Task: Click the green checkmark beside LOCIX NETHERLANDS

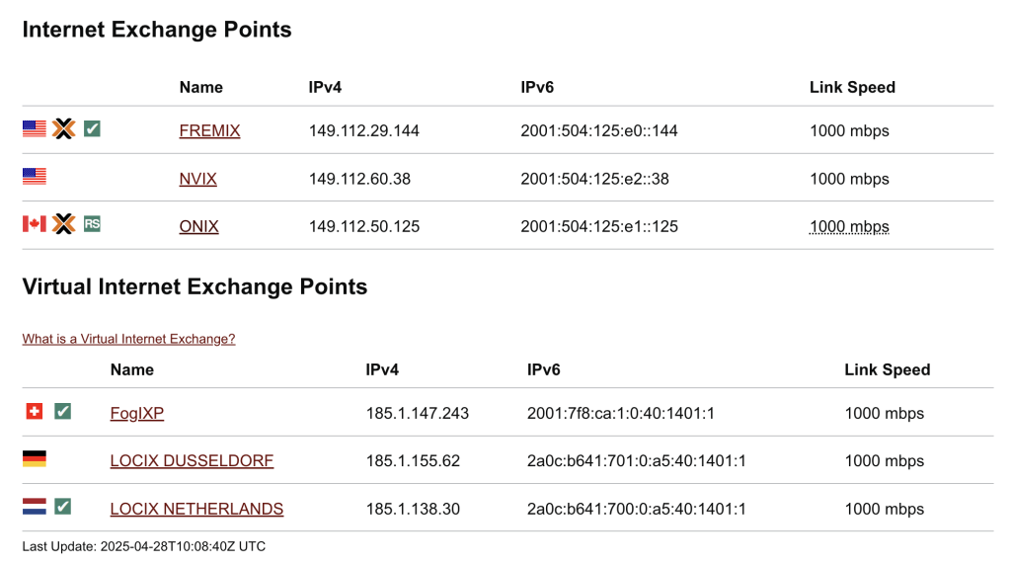Action: (62, 507)
